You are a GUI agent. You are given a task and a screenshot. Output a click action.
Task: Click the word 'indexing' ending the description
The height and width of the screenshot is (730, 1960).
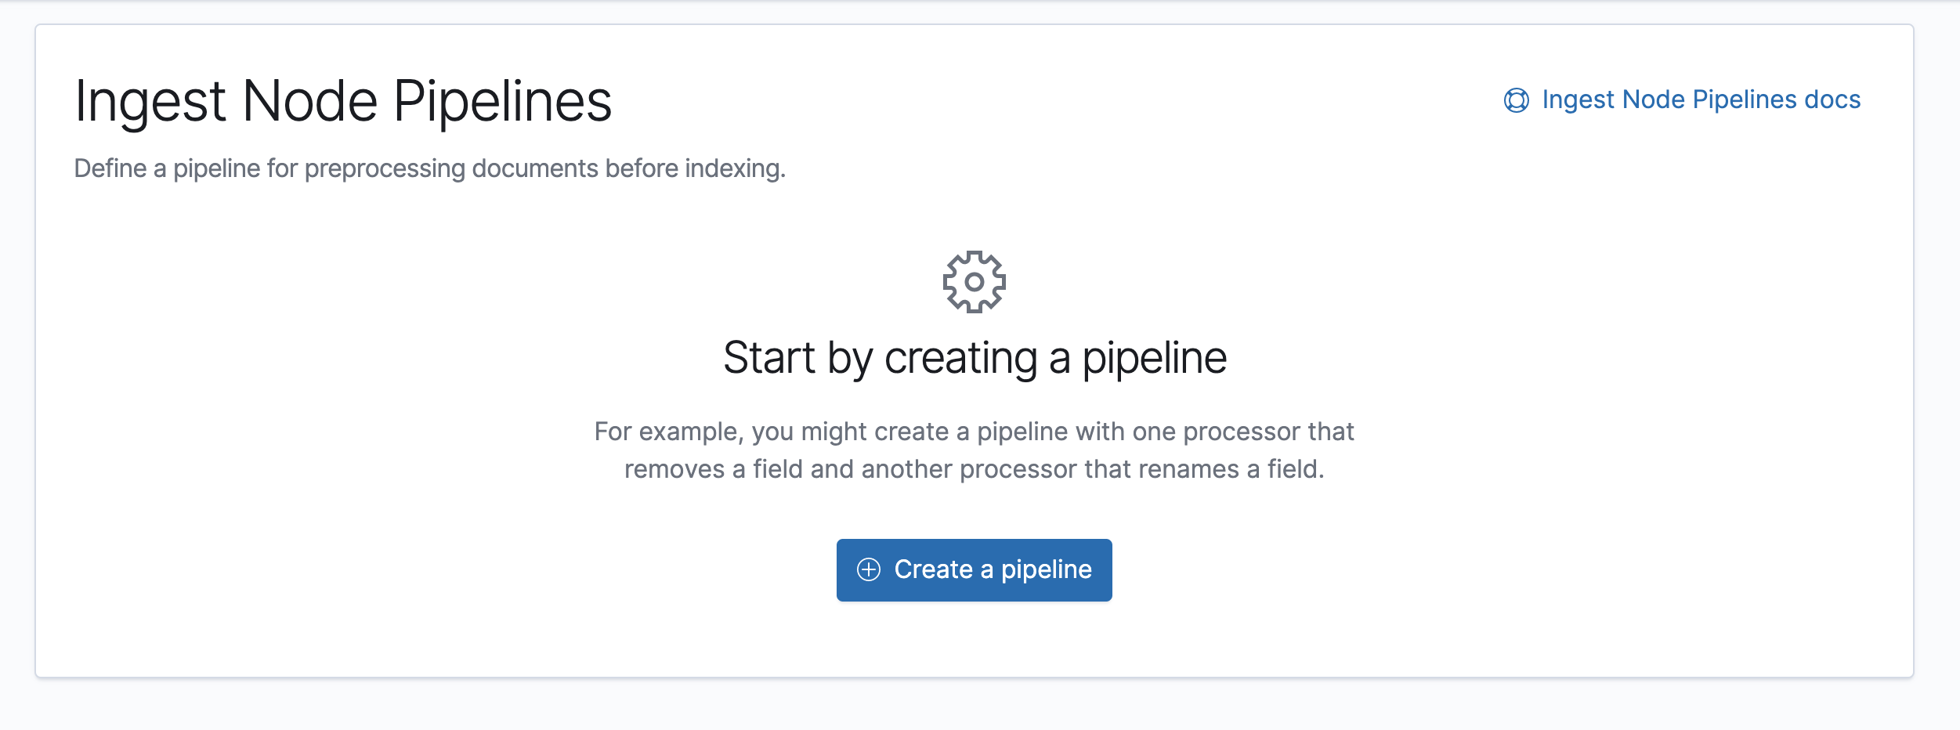pyautogui.click(x=734, y=168)
